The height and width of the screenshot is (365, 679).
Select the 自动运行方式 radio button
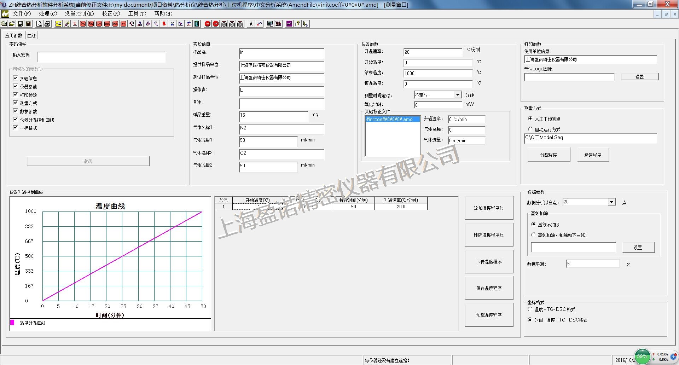click(x=530, y=129)
